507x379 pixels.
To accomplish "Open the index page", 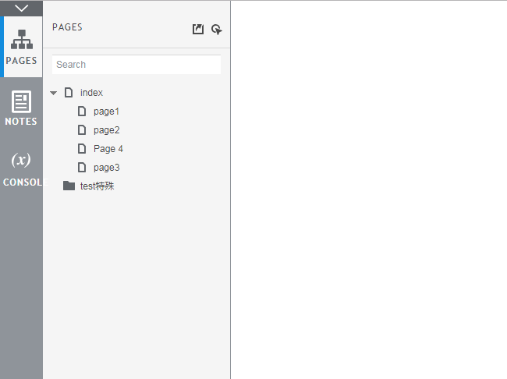I will pyautogui.click(x=91, y=93).
